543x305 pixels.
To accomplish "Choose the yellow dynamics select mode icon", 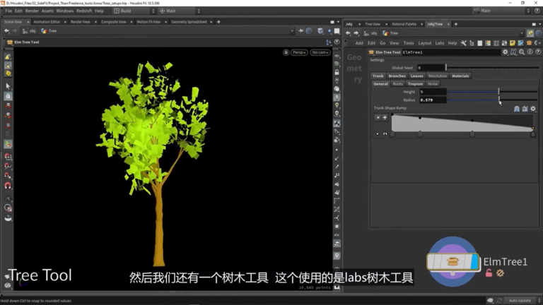I will 8,73.
